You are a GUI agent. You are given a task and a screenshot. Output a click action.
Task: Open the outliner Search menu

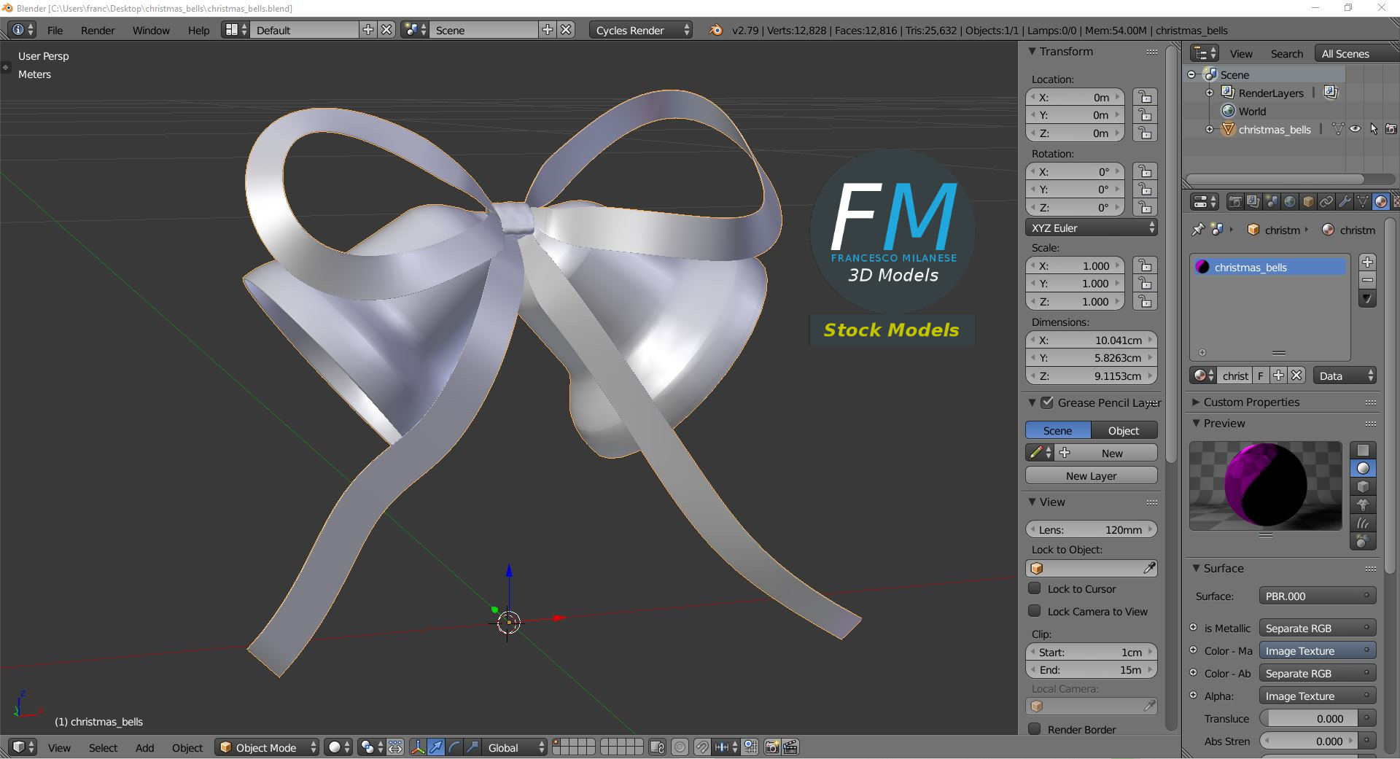click(x=1287, y=53)
